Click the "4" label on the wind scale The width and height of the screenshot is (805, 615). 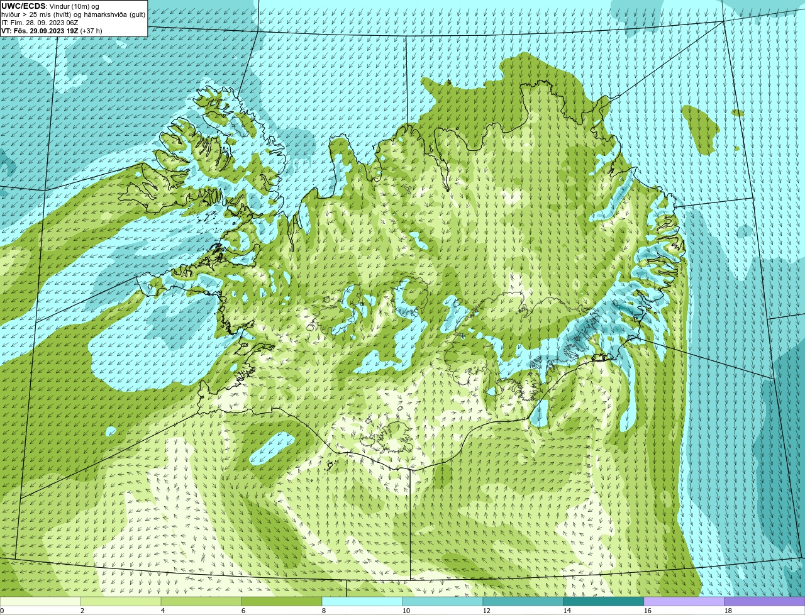coord(163,611)
